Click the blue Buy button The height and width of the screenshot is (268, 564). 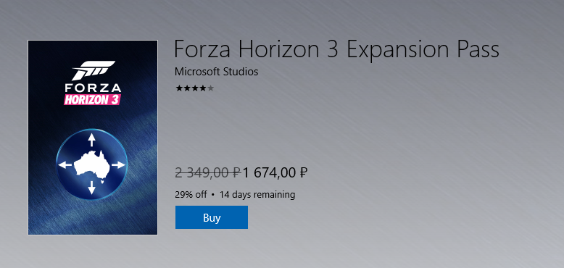212,217
